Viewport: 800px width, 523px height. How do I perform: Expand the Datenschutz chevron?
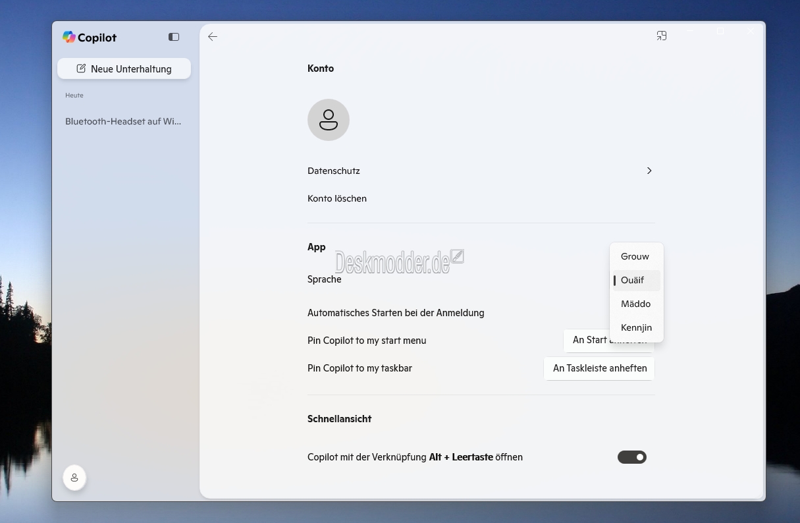click(x=649, y=171)
